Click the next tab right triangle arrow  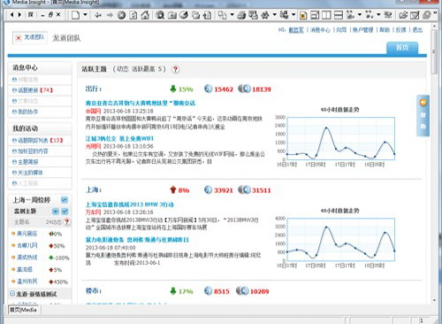(x=19, y=14)
